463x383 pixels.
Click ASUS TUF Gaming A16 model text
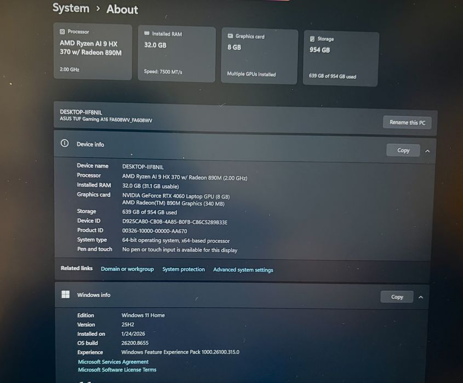106,119
